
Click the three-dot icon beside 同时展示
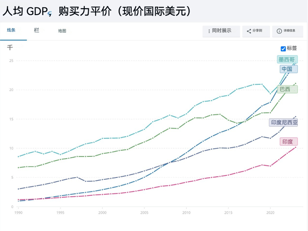(209, 31)
